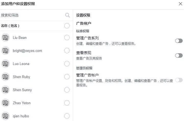Screen dimensions: 184x121
Task: Click Luo Leona's avatar icon
Action: click(x=5, y=64)
